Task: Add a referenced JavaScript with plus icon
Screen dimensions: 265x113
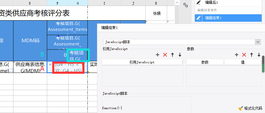Action: click(158, 55)
